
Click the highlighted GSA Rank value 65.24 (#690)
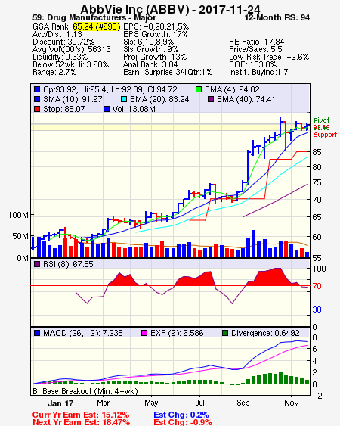coord(97,26)
